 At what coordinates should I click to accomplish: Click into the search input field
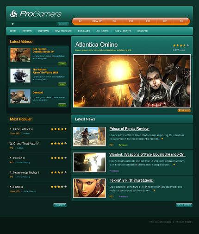(x=36, y=24)
